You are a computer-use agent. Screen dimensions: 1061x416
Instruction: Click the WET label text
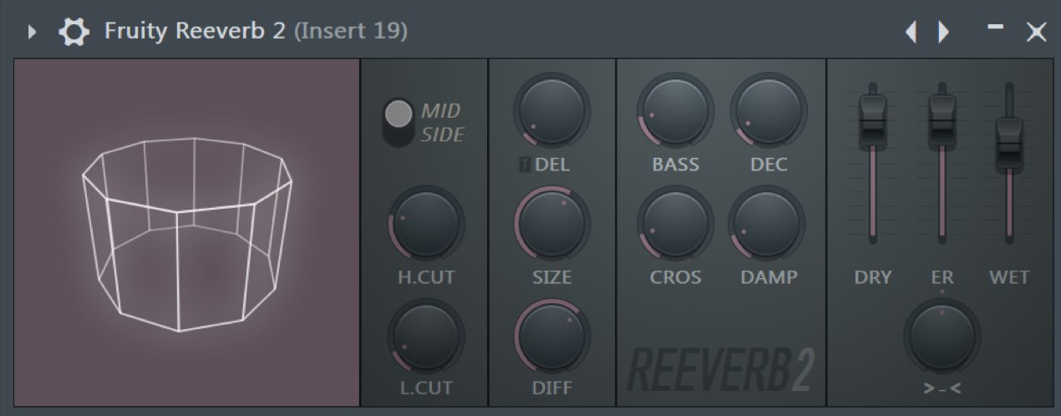tap(1009, 277)
